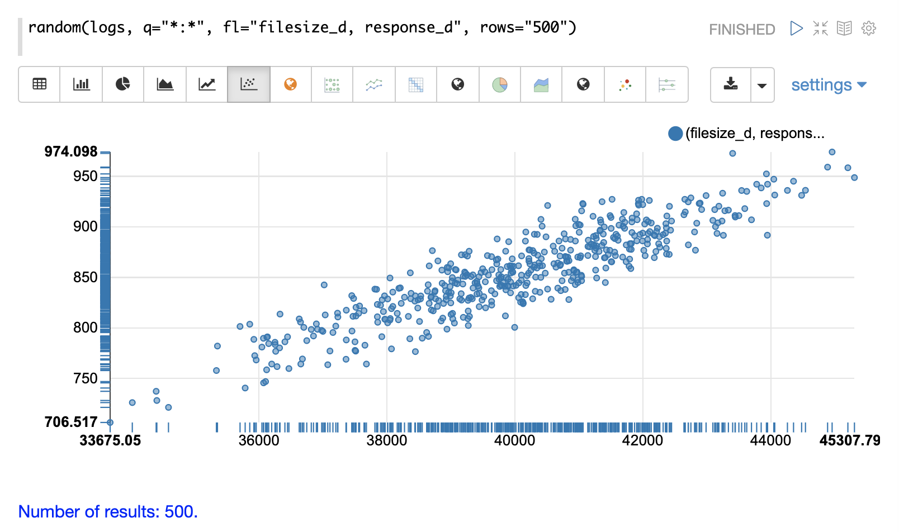899x532 pixels.
Task: Choose the heatmap matrix grid visualization
Action: pyautogui.click(x=416, y=84)
